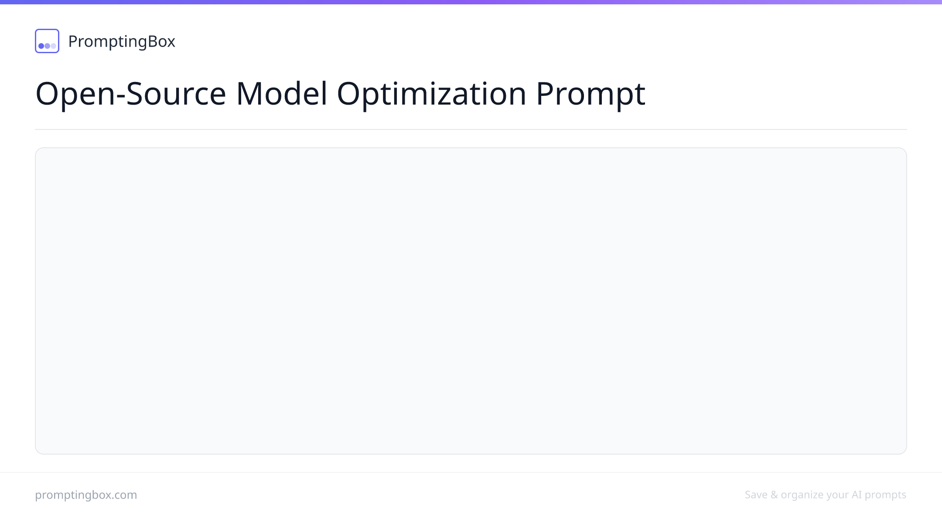Click inside the empty prompt content box
The width and height of the screenshot is (942, 523).
pyautogui.click(x=471, y=301)
